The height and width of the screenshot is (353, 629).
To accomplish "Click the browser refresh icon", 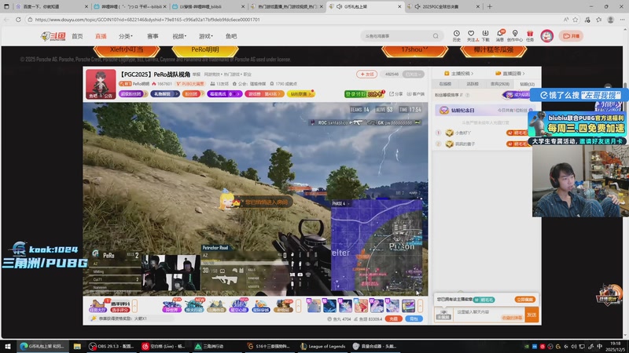I will (18, 19).
